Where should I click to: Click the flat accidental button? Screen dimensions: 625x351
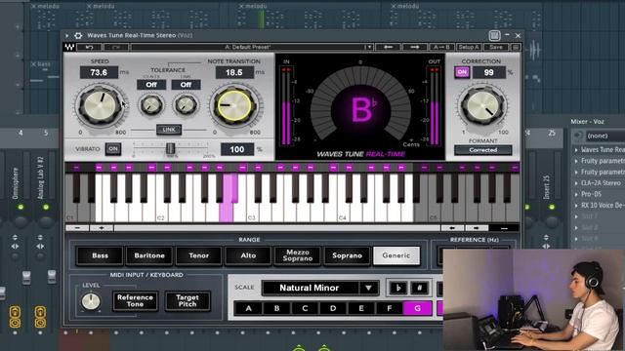tap(397, 288)
